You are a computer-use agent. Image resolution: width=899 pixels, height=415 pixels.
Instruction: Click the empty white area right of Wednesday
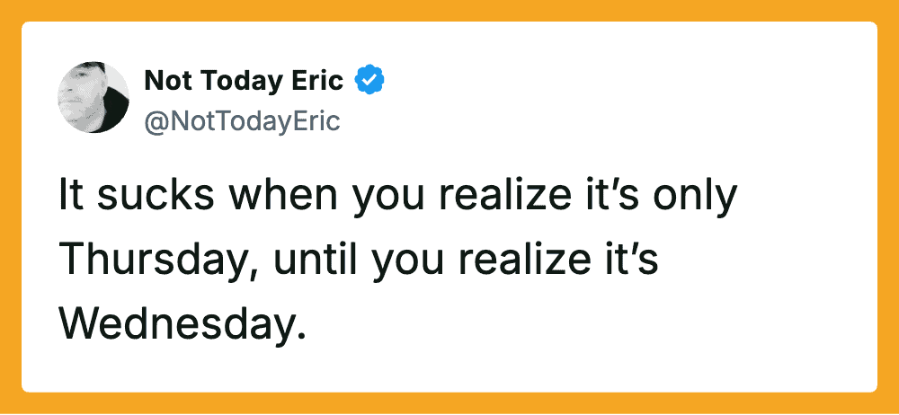584,321
